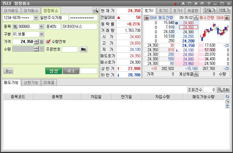Click the 가격 input field showing 24,350

23,42
